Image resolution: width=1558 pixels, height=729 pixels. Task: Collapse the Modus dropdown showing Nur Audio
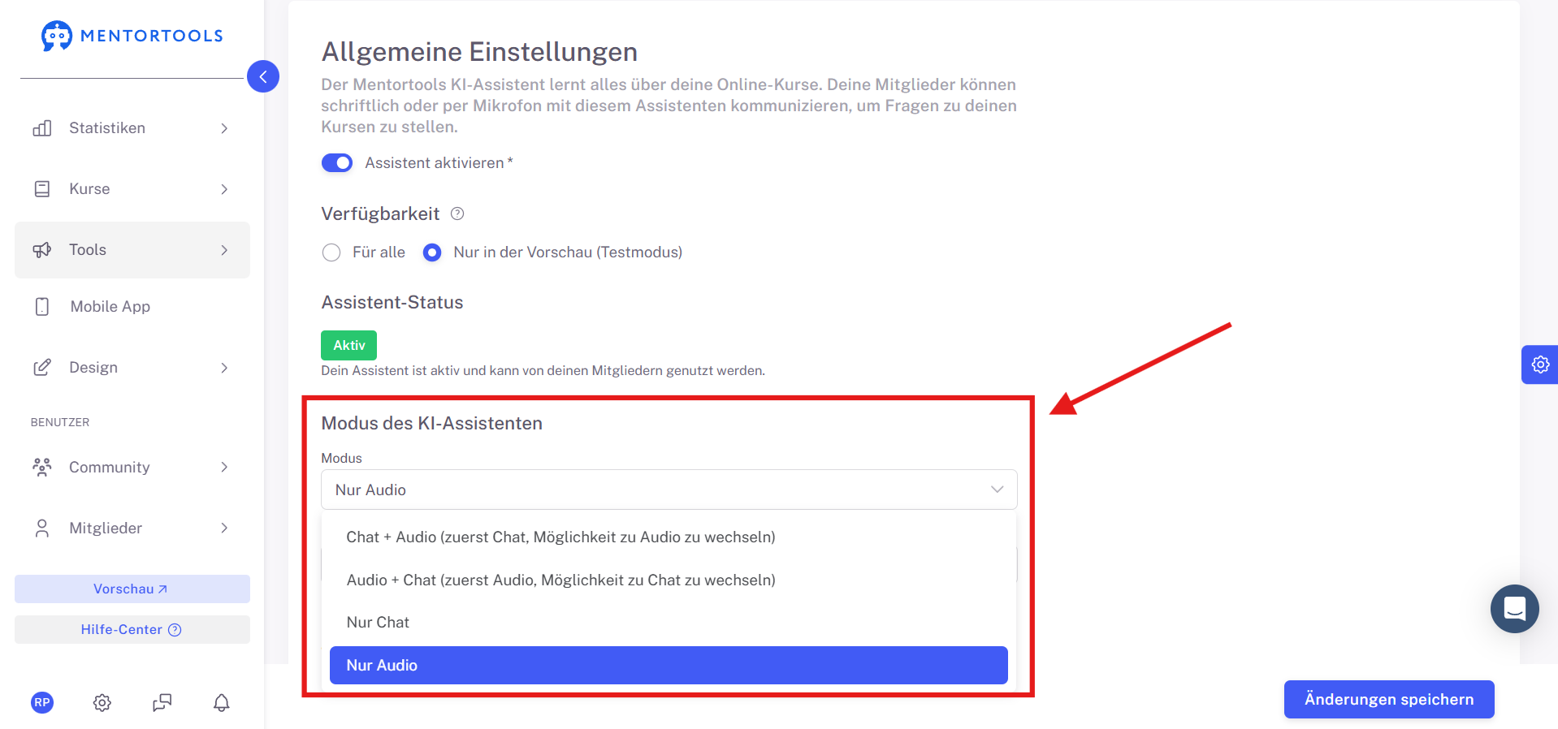coord(669,490)
